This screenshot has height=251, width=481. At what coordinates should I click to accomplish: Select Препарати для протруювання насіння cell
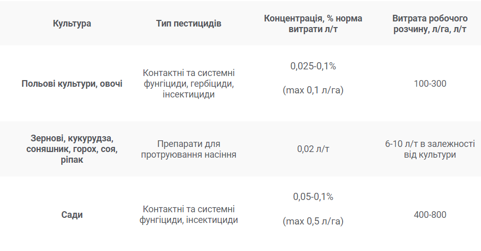tap(188, 149)
